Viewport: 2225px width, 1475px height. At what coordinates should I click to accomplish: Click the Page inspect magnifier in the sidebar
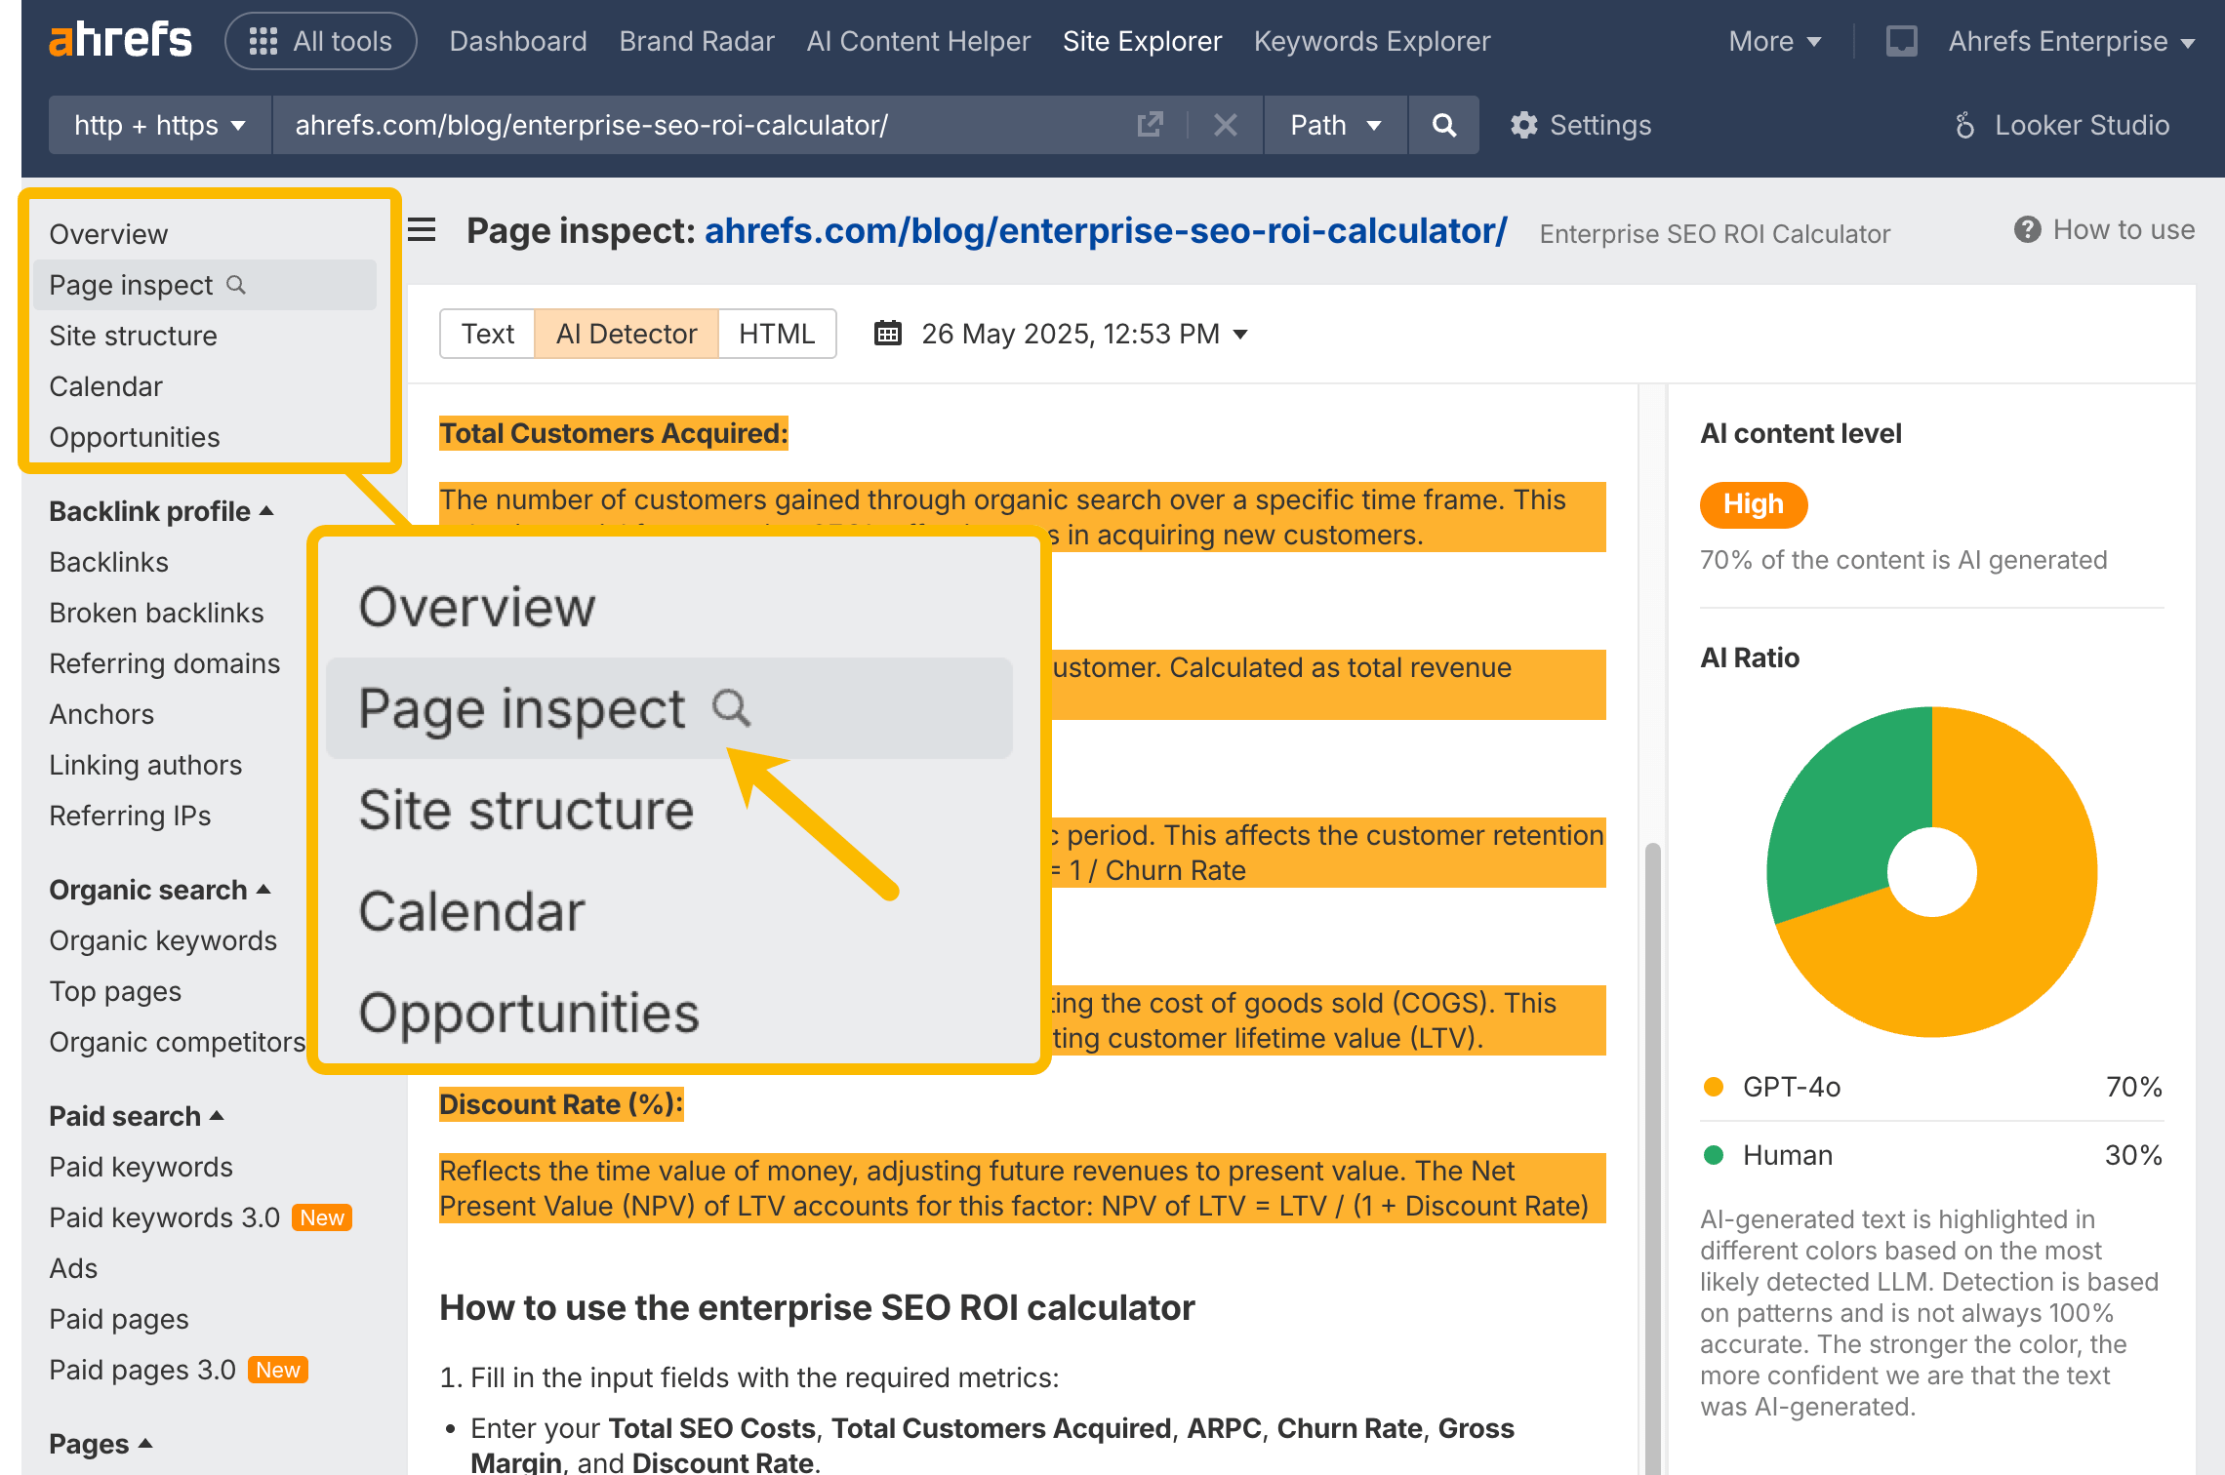(x=237, y=285)
